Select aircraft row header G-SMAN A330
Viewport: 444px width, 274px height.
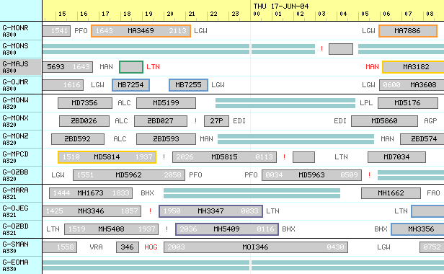(21, 247)
